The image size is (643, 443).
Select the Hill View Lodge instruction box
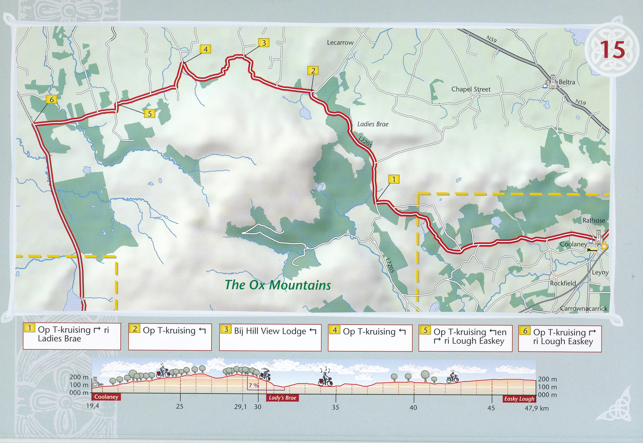point(270,337)
